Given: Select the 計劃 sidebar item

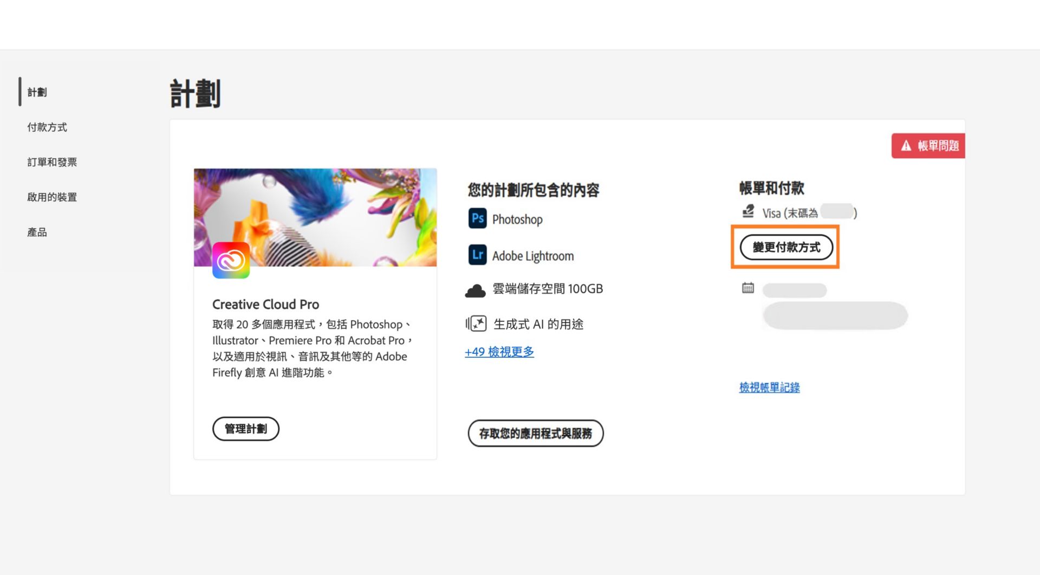Looking at the screenshot, I should point(36,92).
